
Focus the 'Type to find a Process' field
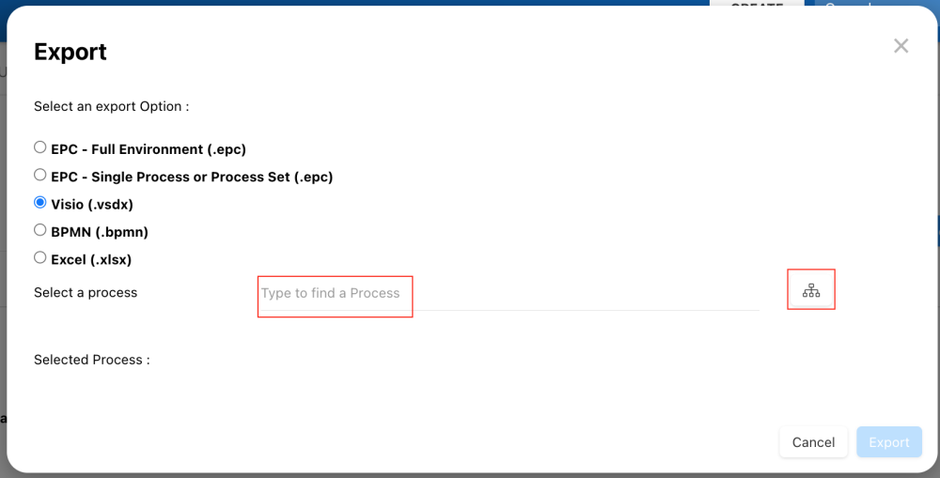coord(508,293)
